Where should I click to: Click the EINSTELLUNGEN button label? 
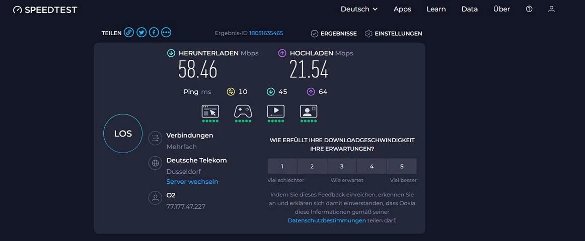click(398, 34)
